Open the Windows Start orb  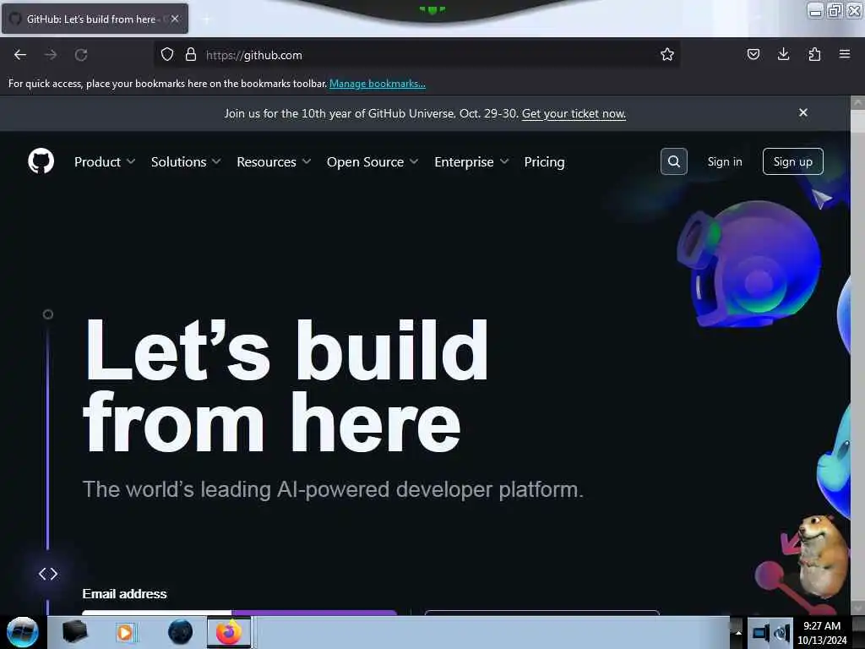coord(22,632)
